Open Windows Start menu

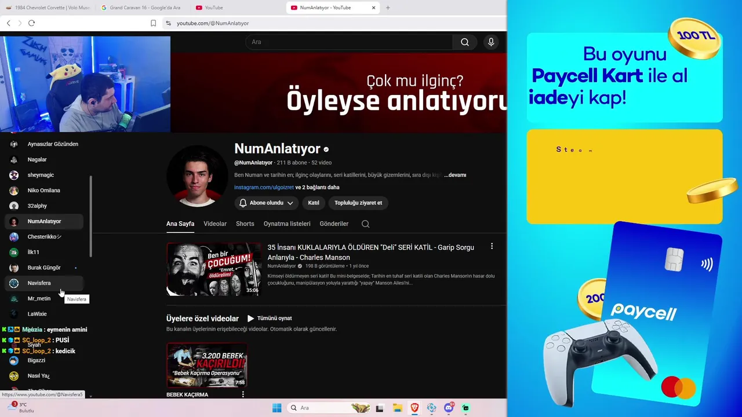[x=277, y=408]
